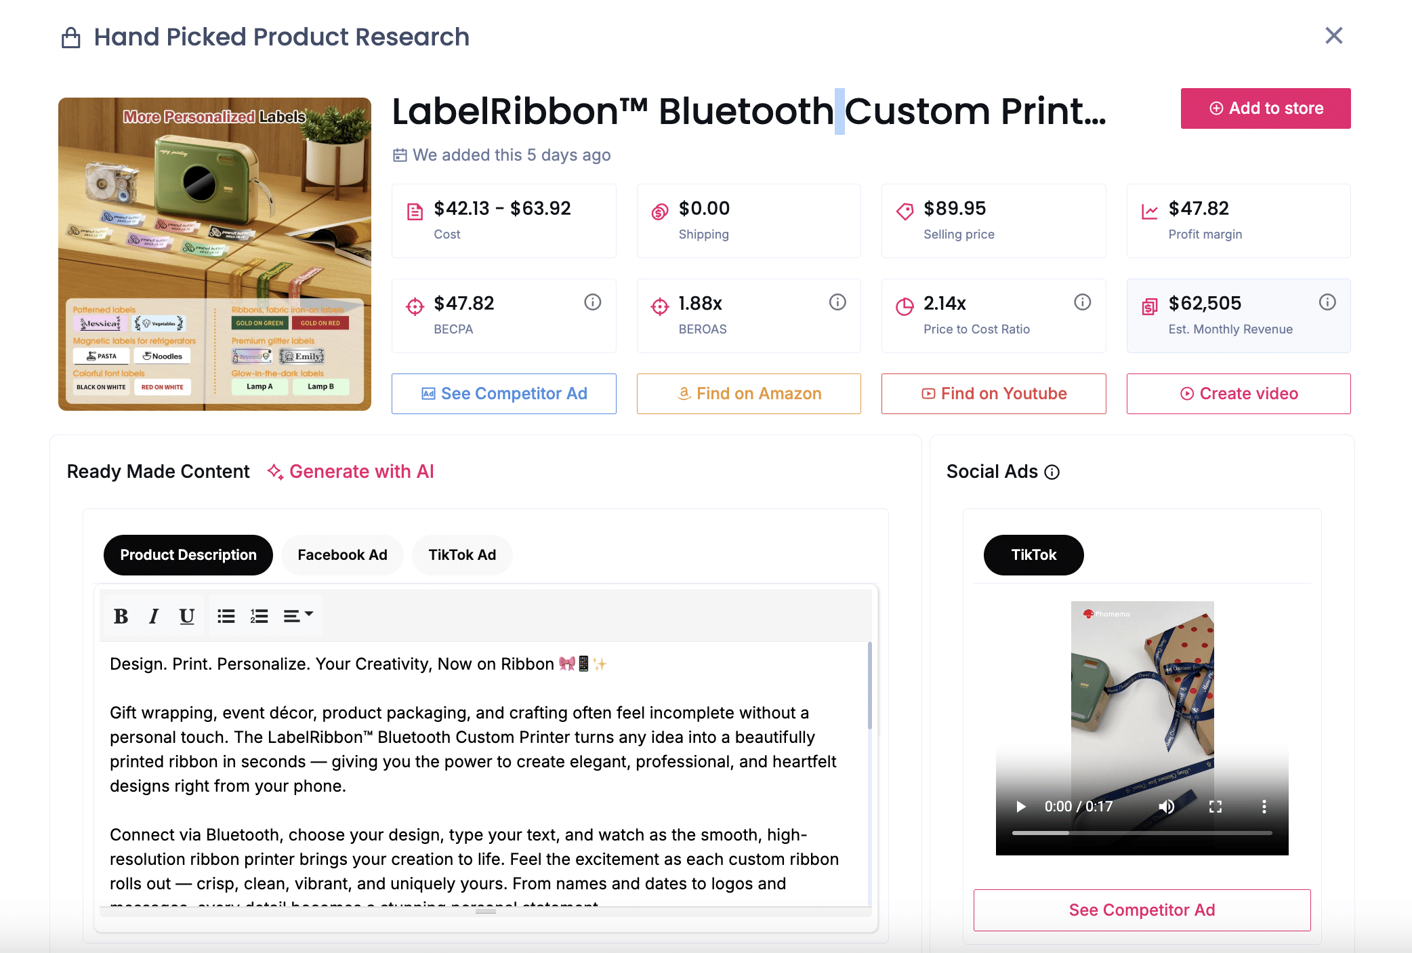Open Price to Cost Ratio info tooltip

pos(1082,302)
